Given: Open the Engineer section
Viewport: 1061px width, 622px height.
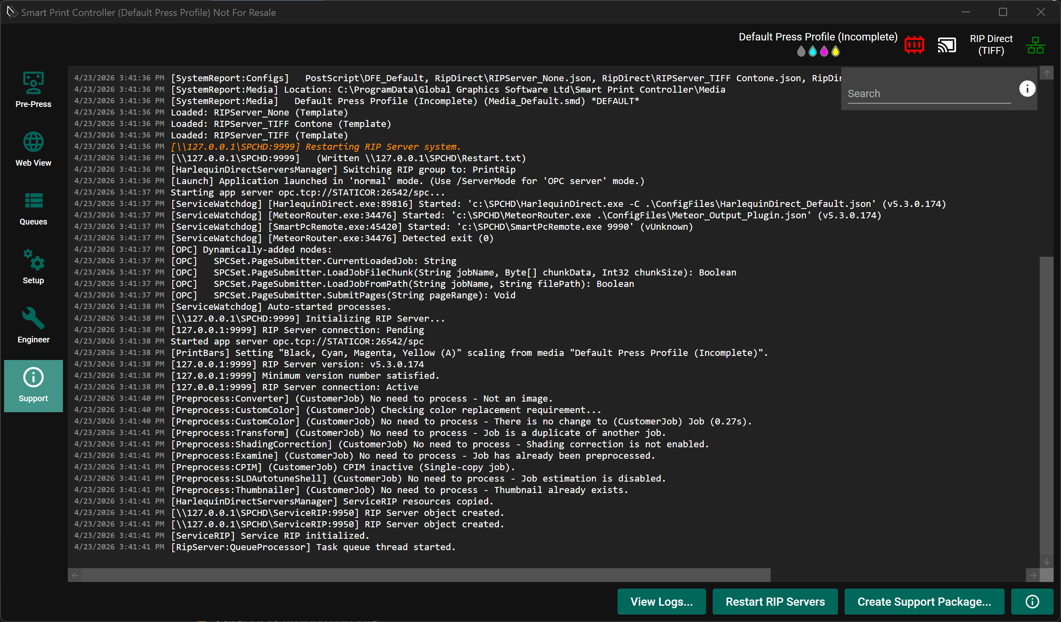Looking at the screenshot, I should [33, 326].
